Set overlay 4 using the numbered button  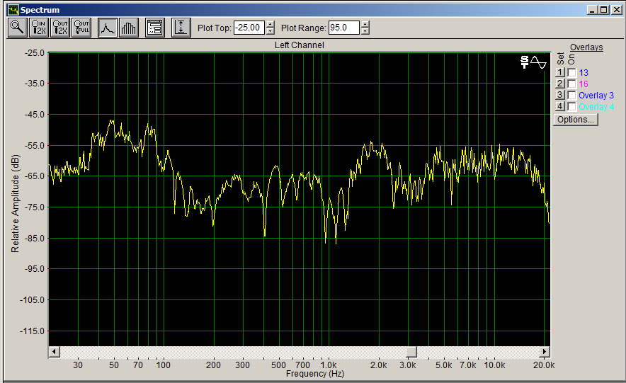[559, 106]
